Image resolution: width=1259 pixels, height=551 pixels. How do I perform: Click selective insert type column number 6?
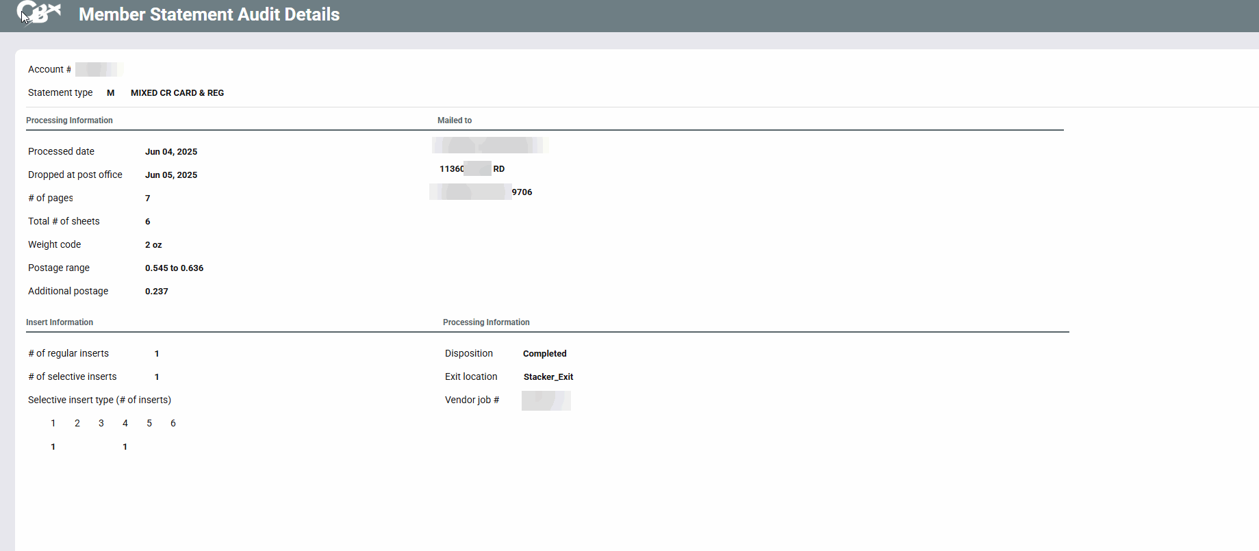173,424
